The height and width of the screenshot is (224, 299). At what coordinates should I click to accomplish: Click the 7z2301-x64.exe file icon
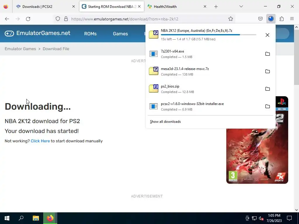click(x=154, y=54)
